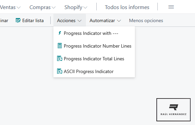The image size is (195, 125).
Task: Click Menos opciones button
Action: [146, 20]
